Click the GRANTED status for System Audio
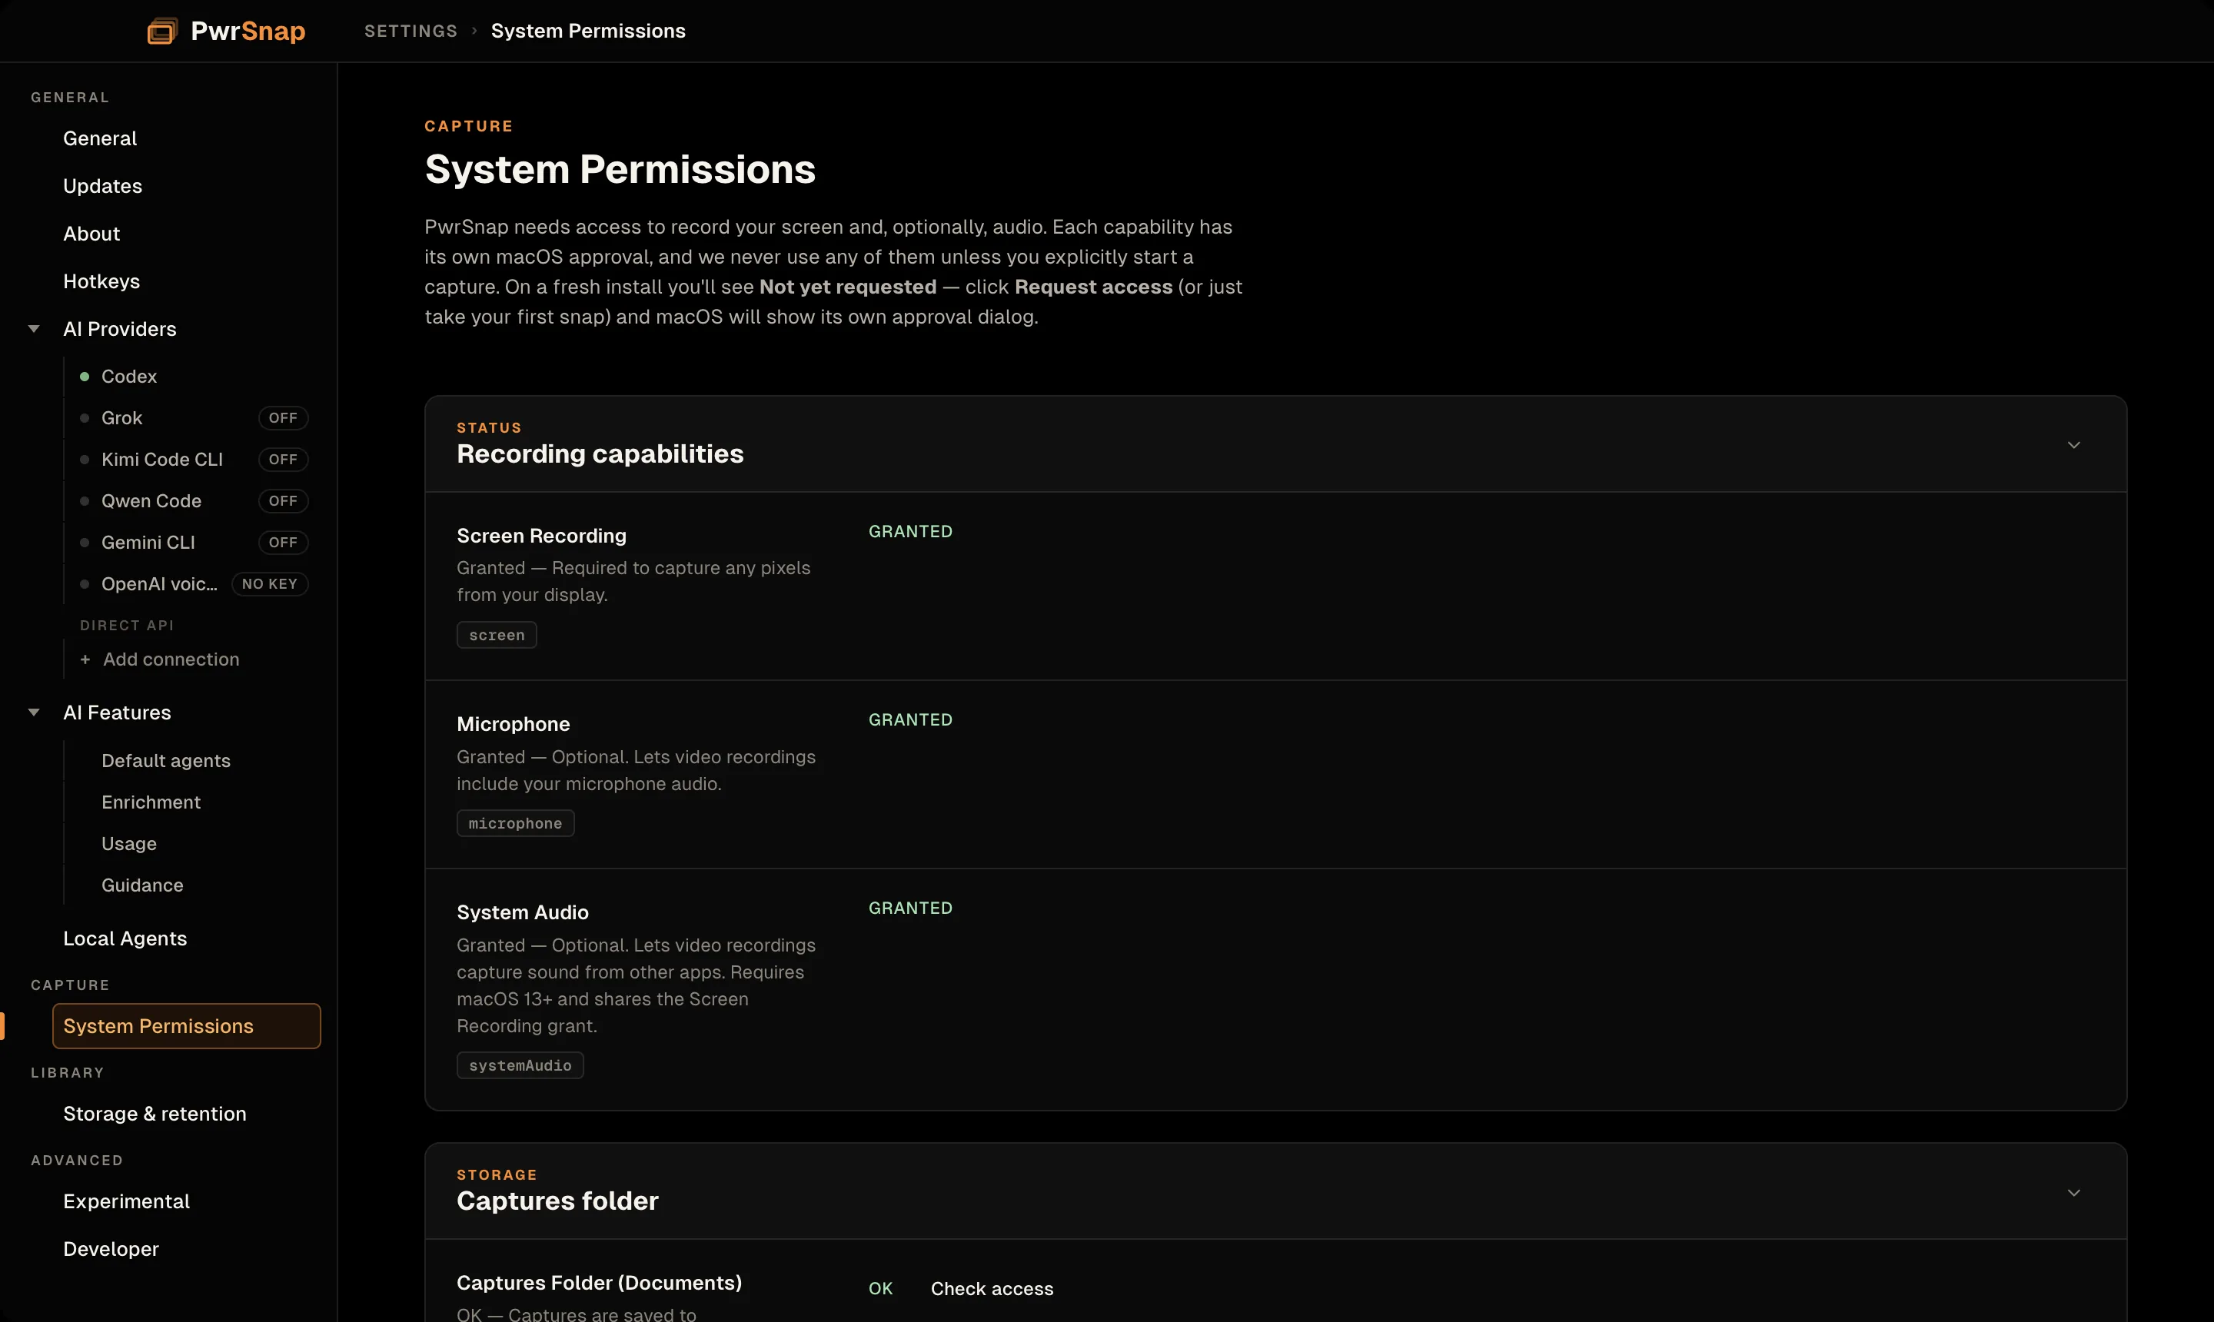This screenshot has height=1322, width=2214. (910, 908)
